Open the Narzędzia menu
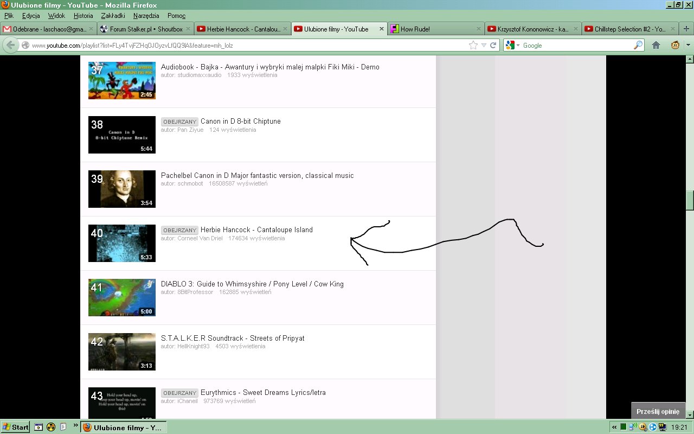The height and width of the screenshot is (434, 694). click(146, 16)
